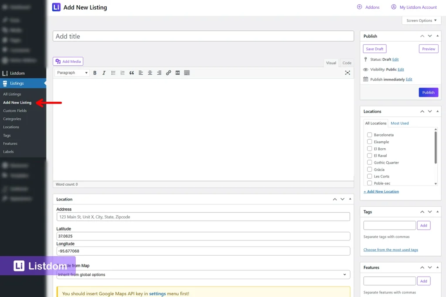Image resolution: width=446 pixels, height=297 pixels.
Task: Publish the new listing
Action: click(428, 92)
